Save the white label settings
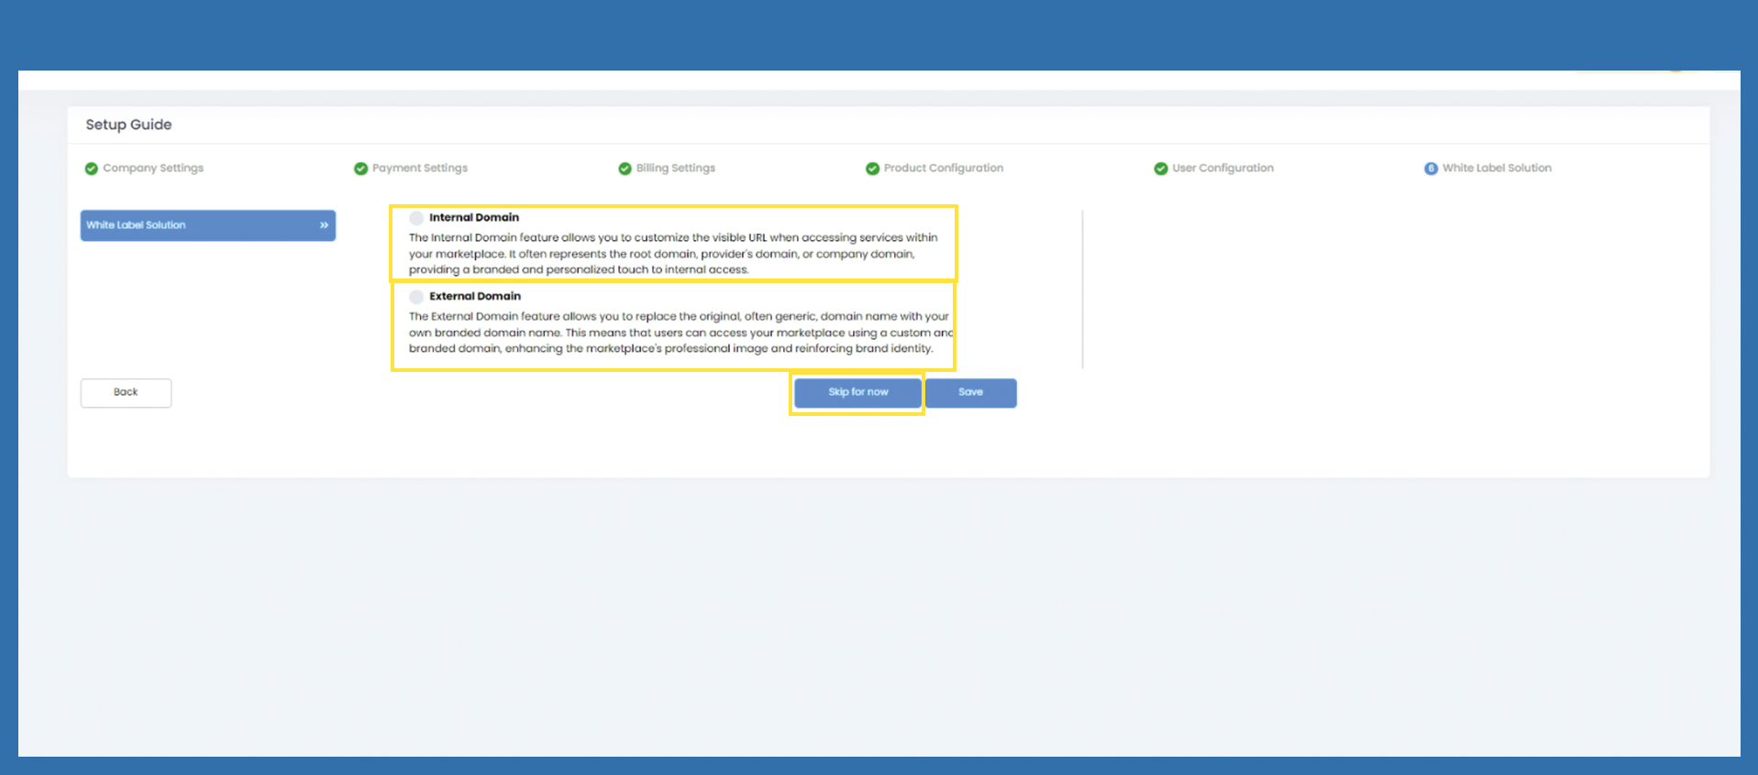Screen dimensions: 1758x775 click(x=970, y=392)
